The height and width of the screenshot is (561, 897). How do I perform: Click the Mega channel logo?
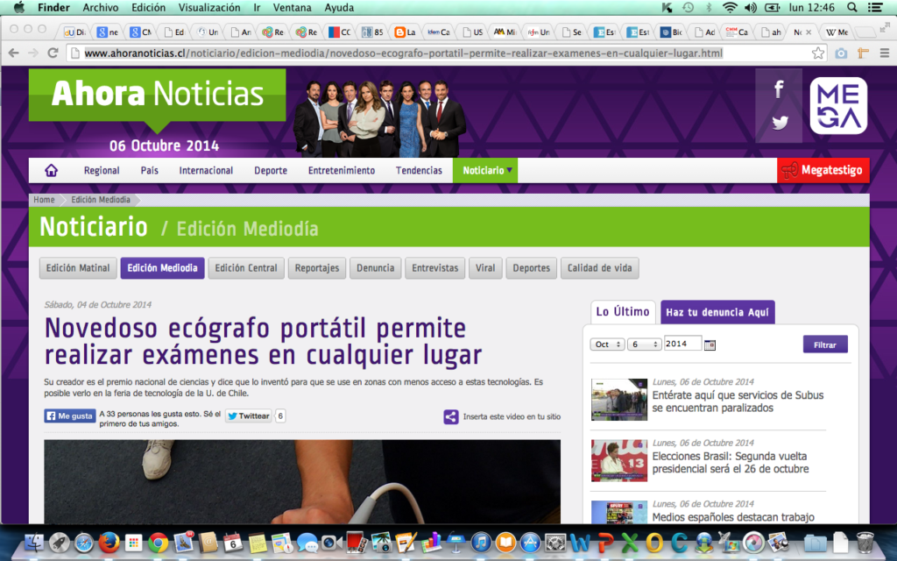coord(838,105)
